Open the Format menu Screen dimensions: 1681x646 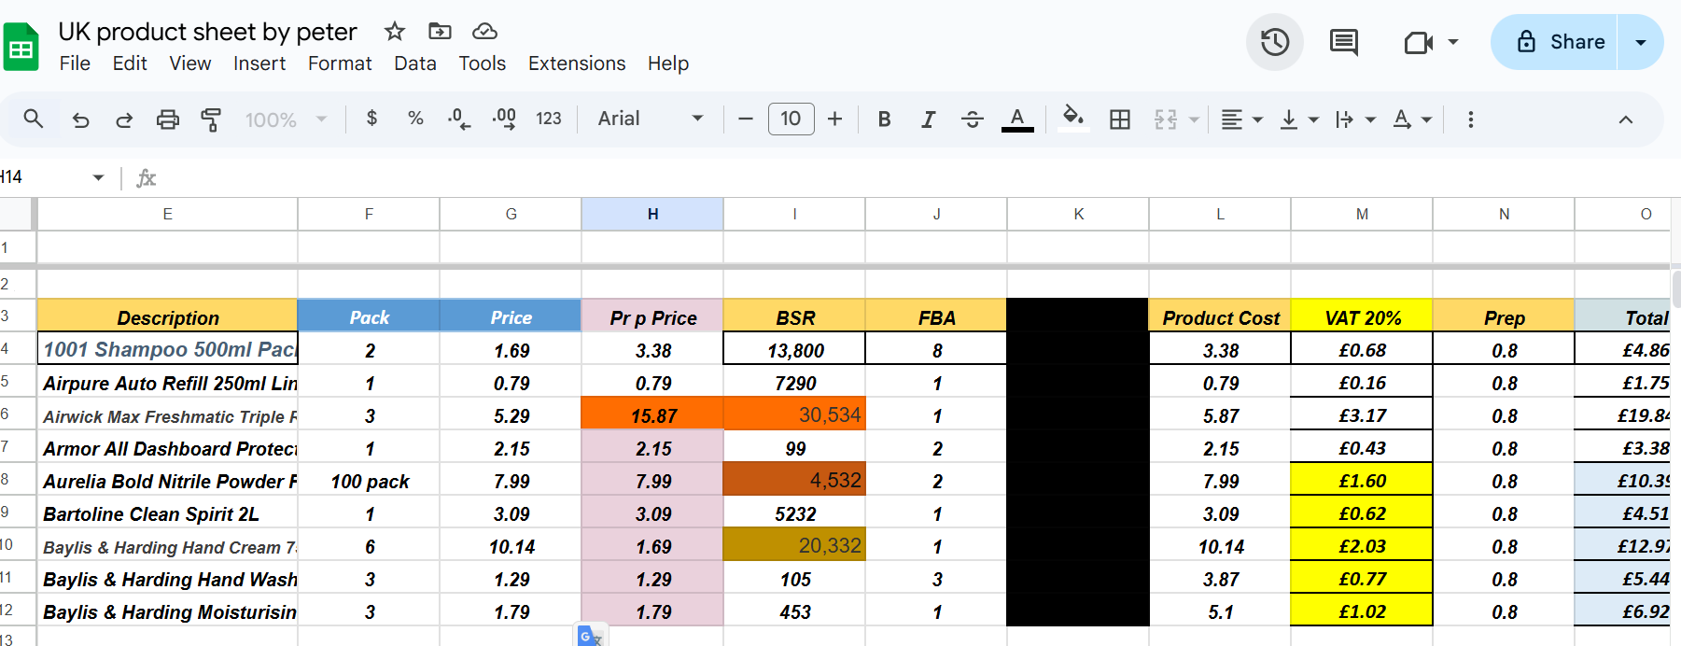pyautogui.click(x=340, y=63)
